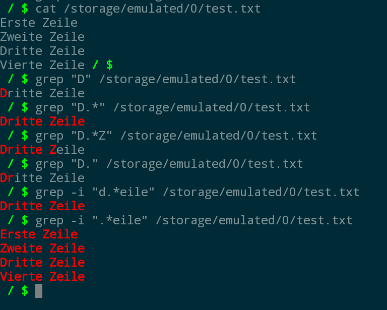Click the gray 'Zweite Zeile' cat output
Screen dimensions: 387x310
tap(42, 37)
